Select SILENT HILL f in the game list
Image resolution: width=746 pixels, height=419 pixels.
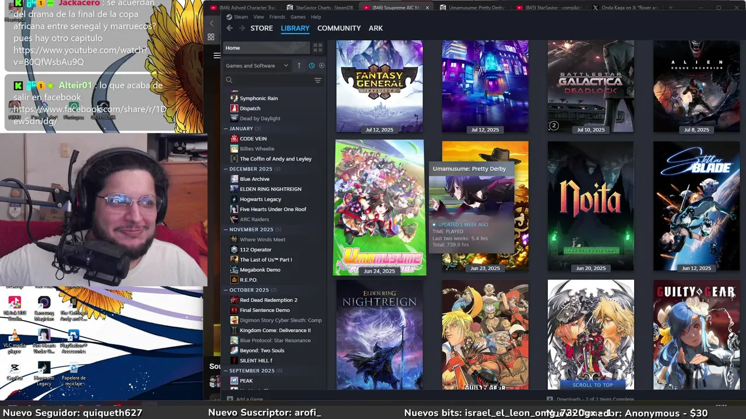tap(255, 360)
